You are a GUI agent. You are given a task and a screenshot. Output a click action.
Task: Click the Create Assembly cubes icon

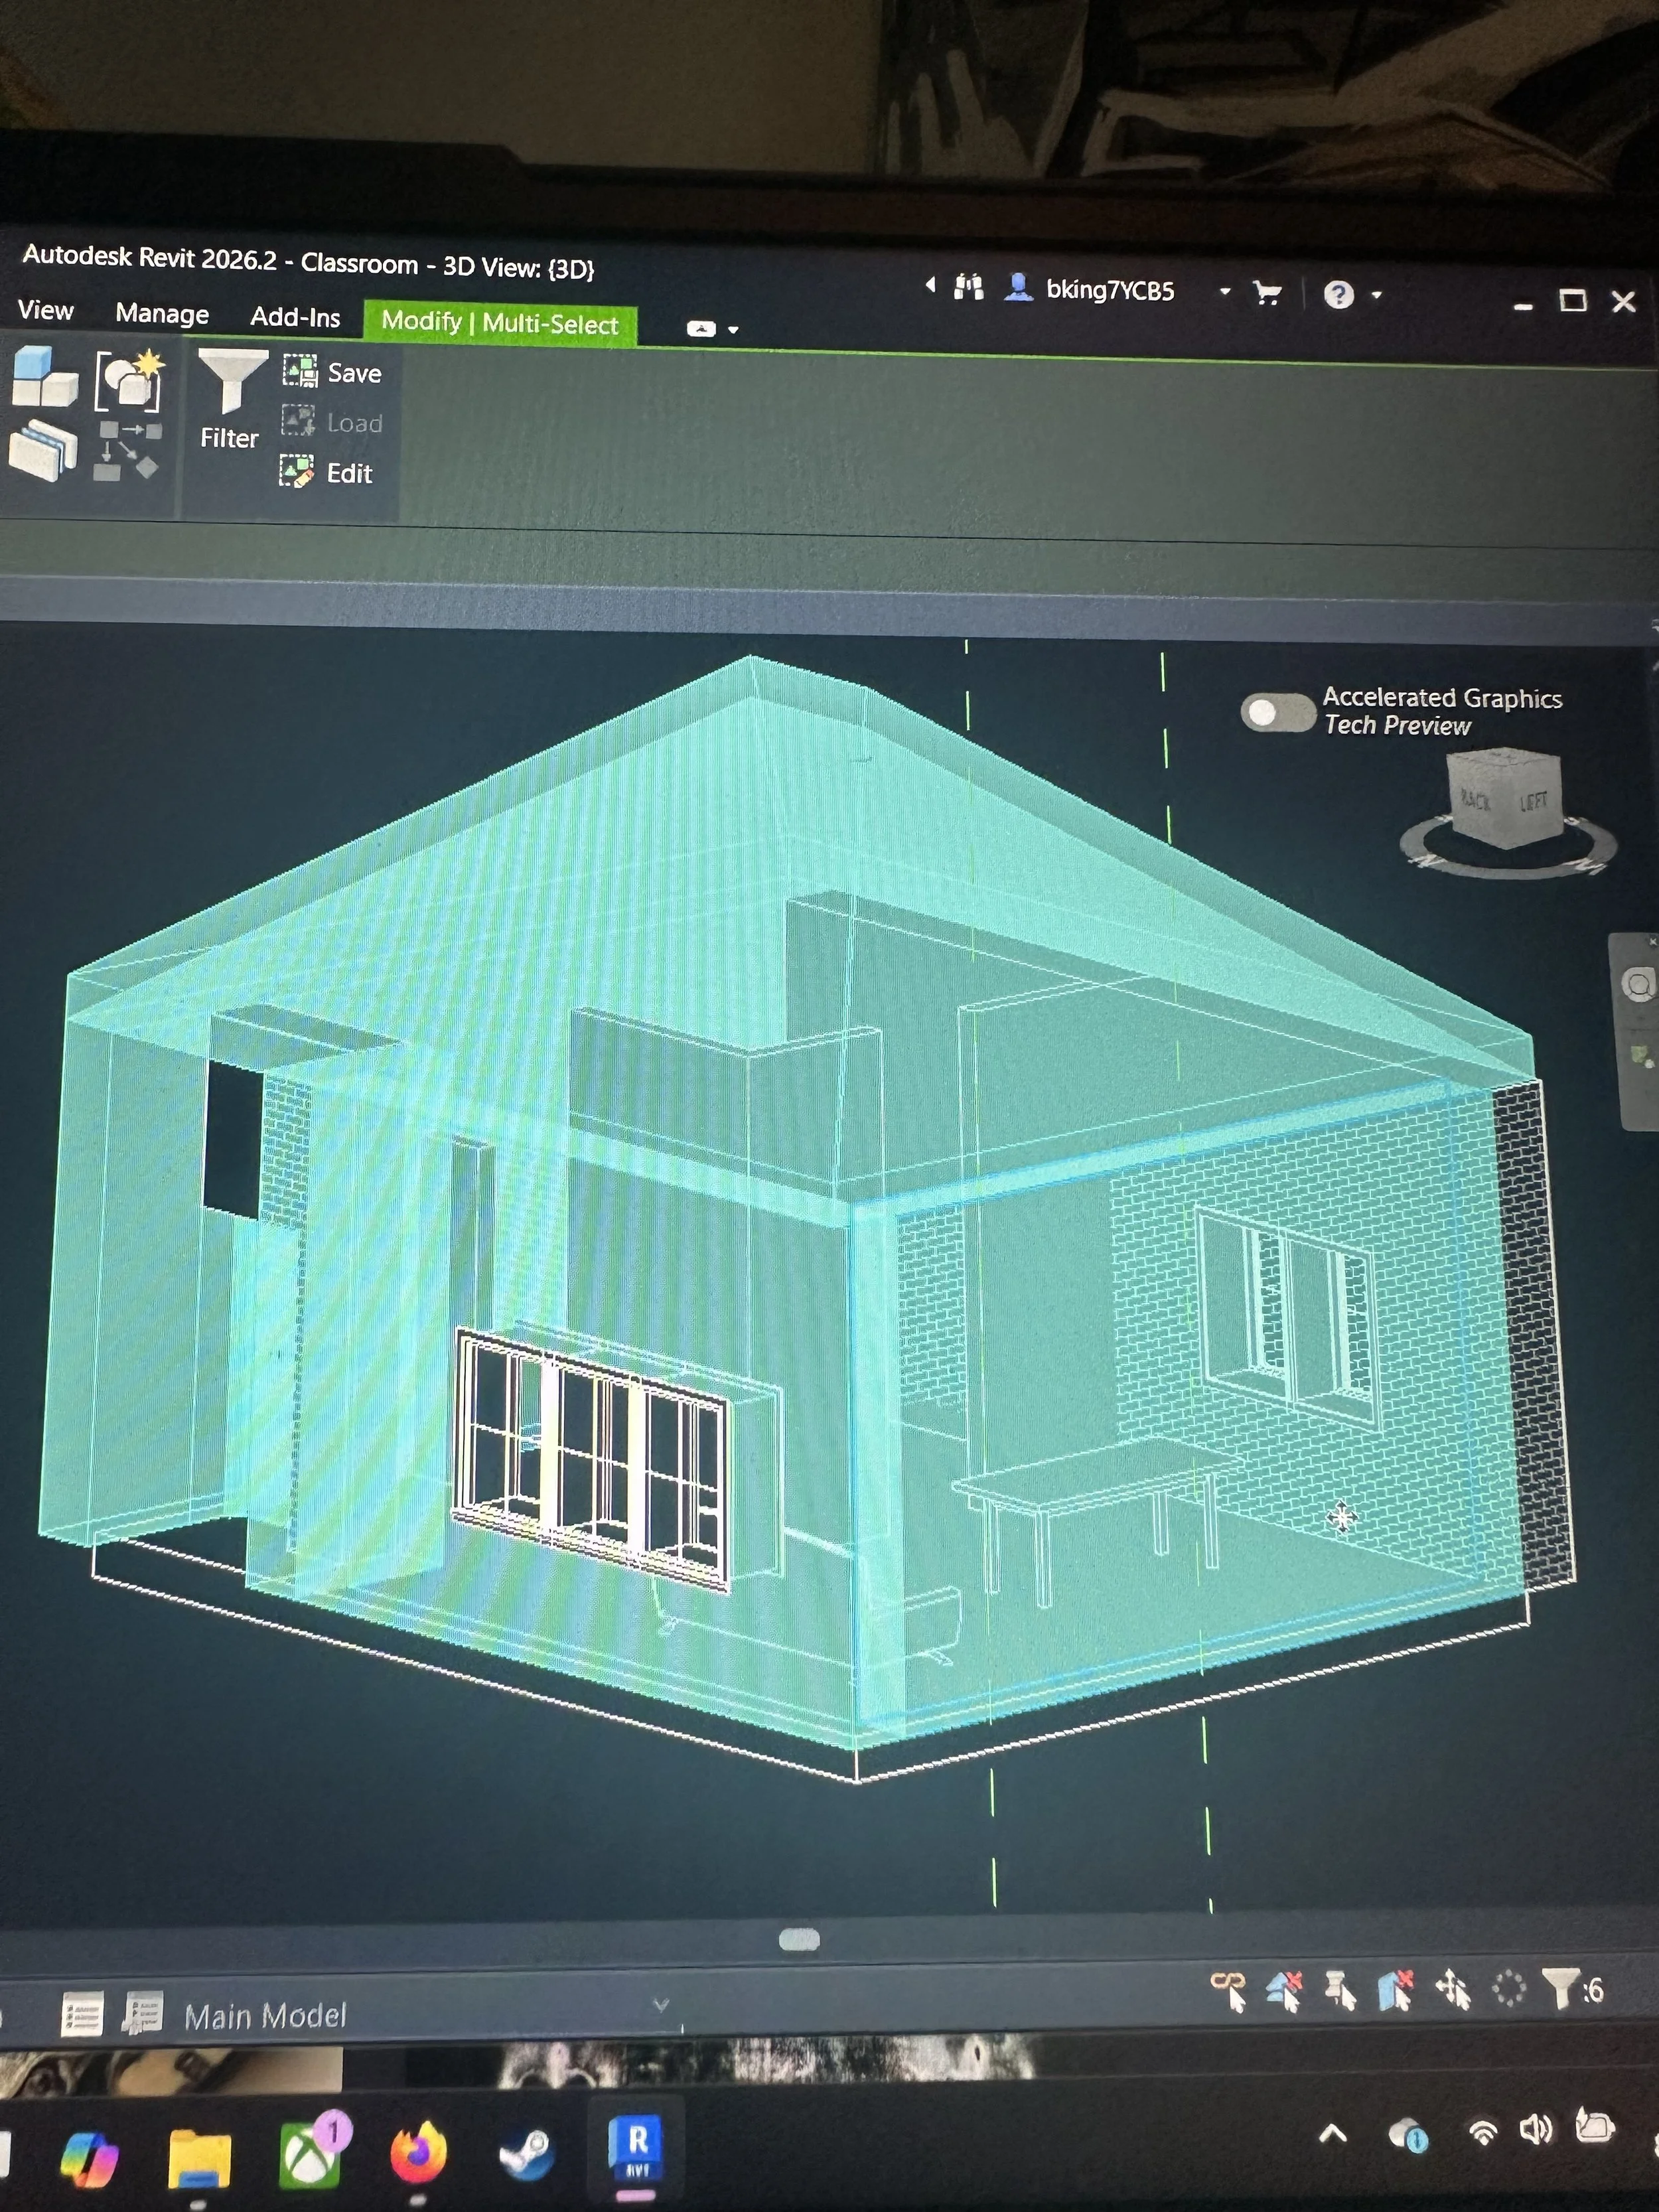coord(44,378)
